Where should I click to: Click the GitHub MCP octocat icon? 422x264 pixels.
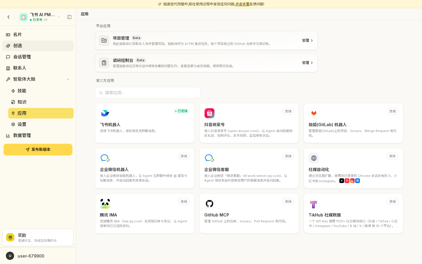(210, 204)
